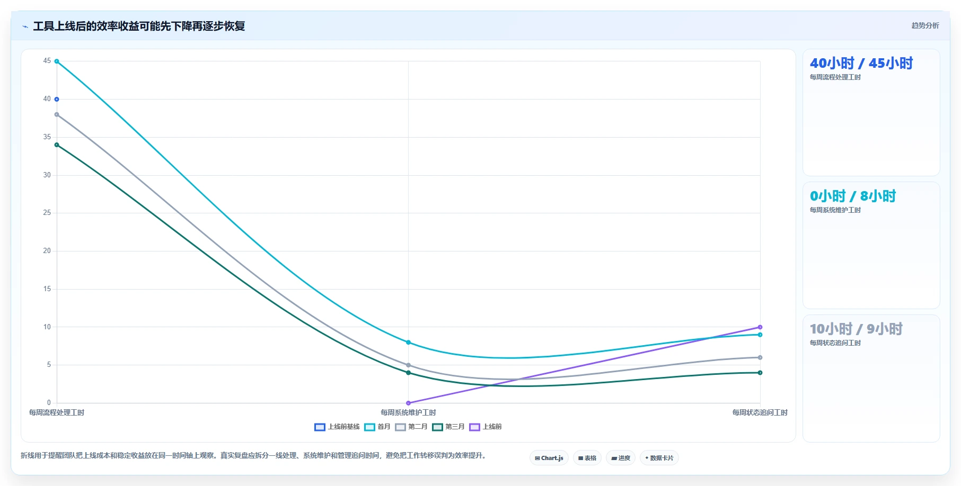Select the 第二月 point at 每周状态追问工时 (6)
The image size is (961, 486).
coord(760,357)
